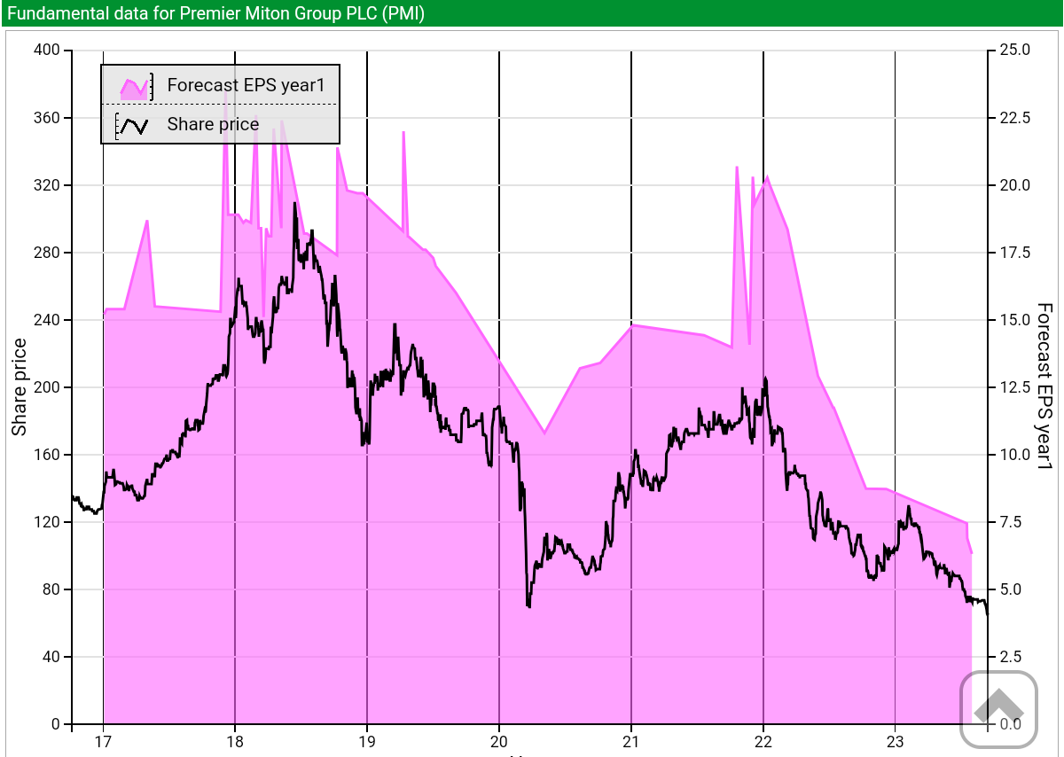The height and width of the screenshot is (757, 1064).
Task: Click the Premier Miton Group PLC title
Action: tap(215, 13)
